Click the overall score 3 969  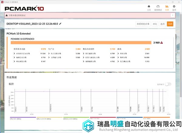tap(157, 43)
